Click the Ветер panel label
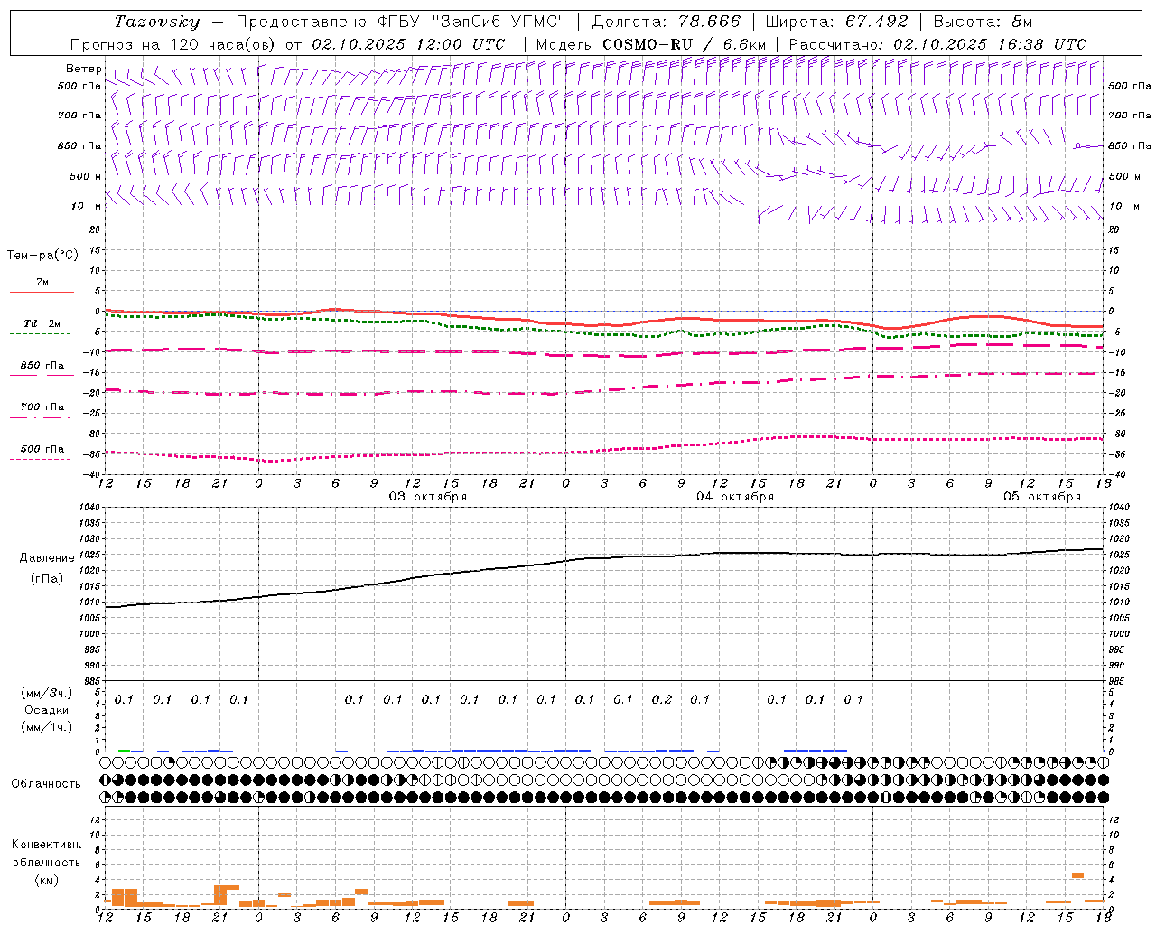Screen dimensions: 1156x925 (x=84, y=69)
